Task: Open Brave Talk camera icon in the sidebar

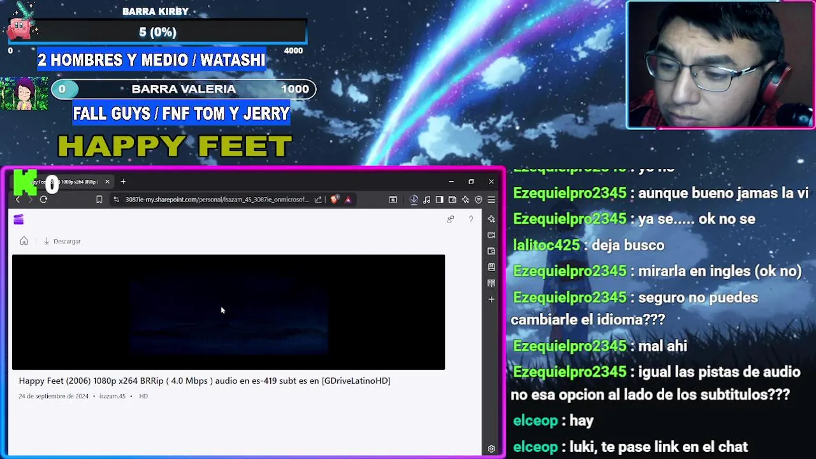Action: pyautogui.click(x=491, y=235)
